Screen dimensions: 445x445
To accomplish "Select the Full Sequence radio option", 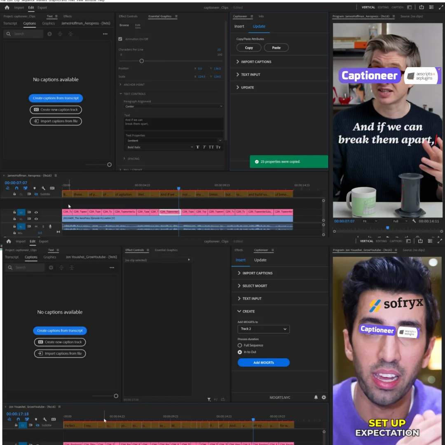I will click(x=240, y=345).
